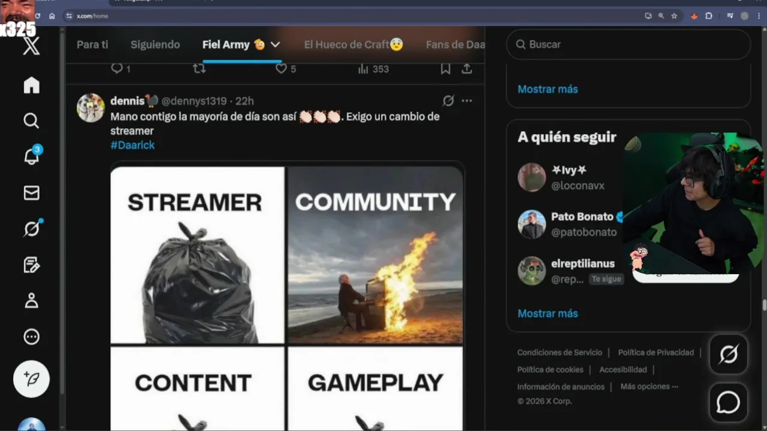Screen dimensions: 767x431
Task: Open the floating Grok button at bottom right
Action: pyautogui.click(x=729, y=354)
